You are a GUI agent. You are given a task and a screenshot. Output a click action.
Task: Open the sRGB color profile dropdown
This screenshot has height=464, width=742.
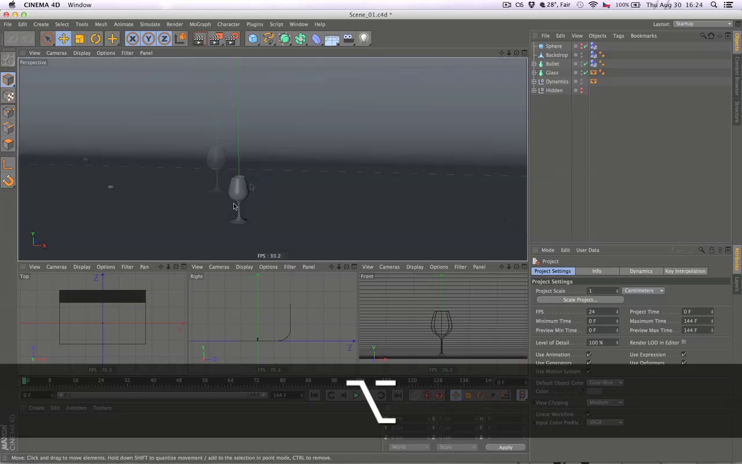(x=605, y=422)
